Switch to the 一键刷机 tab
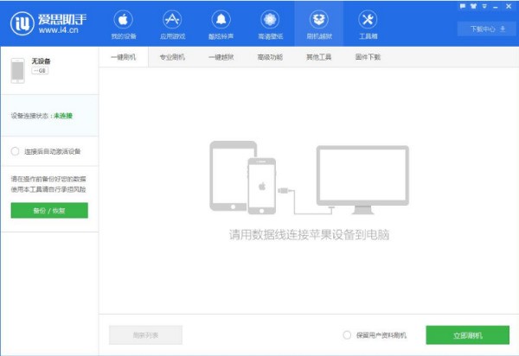This screenshot has width=519, height=356. [125, 57]
